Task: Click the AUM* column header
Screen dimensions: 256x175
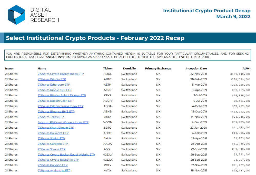Action: click(x=247, y=68)
